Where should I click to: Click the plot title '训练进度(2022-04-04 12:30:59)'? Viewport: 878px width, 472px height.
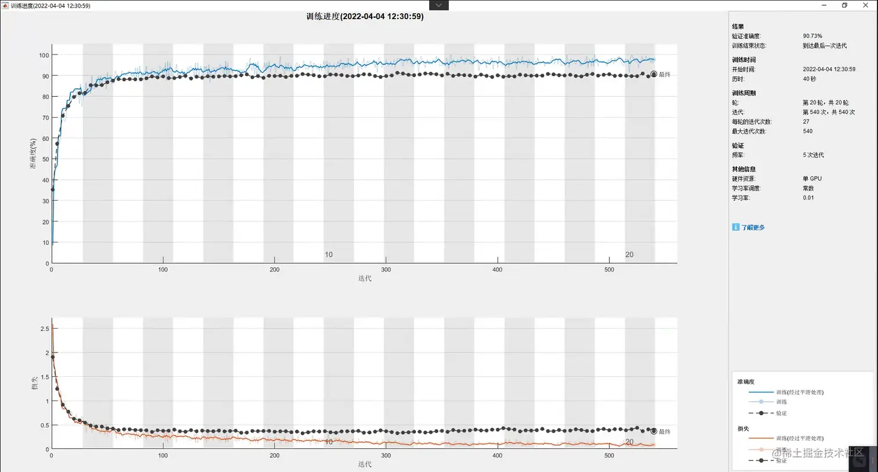(x=365, y=16)
